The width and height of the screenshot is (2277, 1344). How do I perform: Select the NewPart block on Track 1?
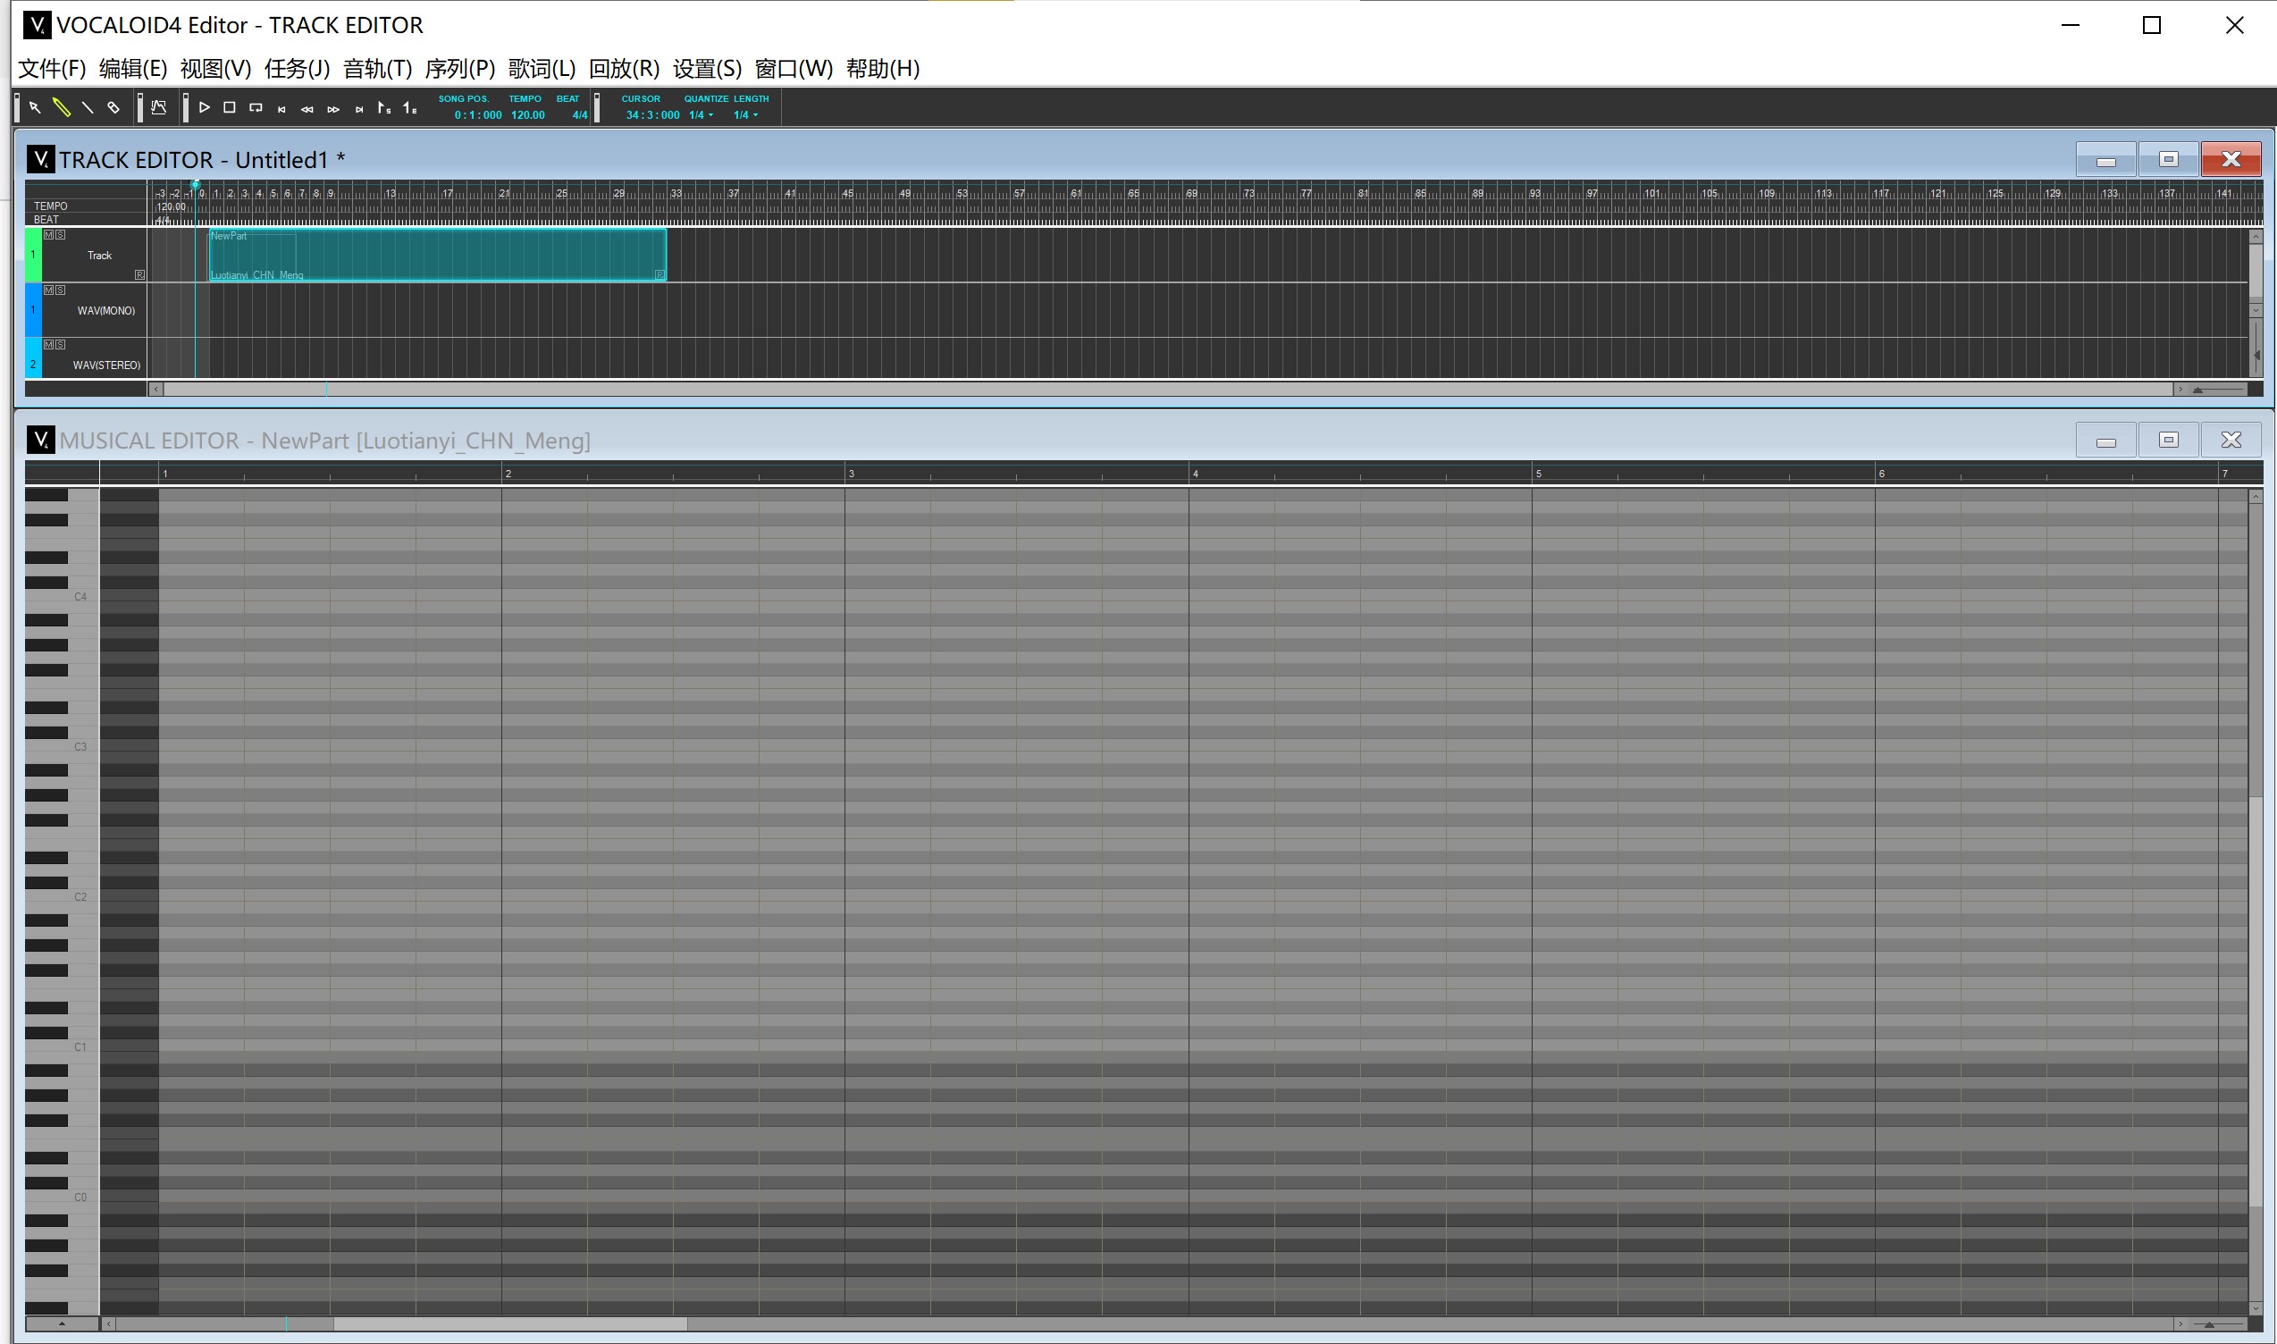click(x=438, y=255)
